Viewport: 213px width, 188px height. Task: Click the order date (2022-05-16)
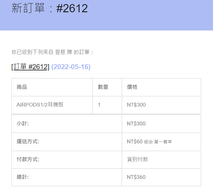click(x=71, y=67)
